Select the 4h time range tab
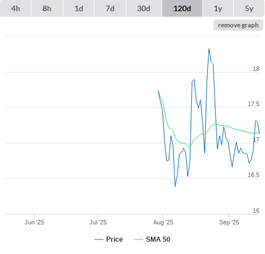Viewport: 265px width, 254px height. 16,8
